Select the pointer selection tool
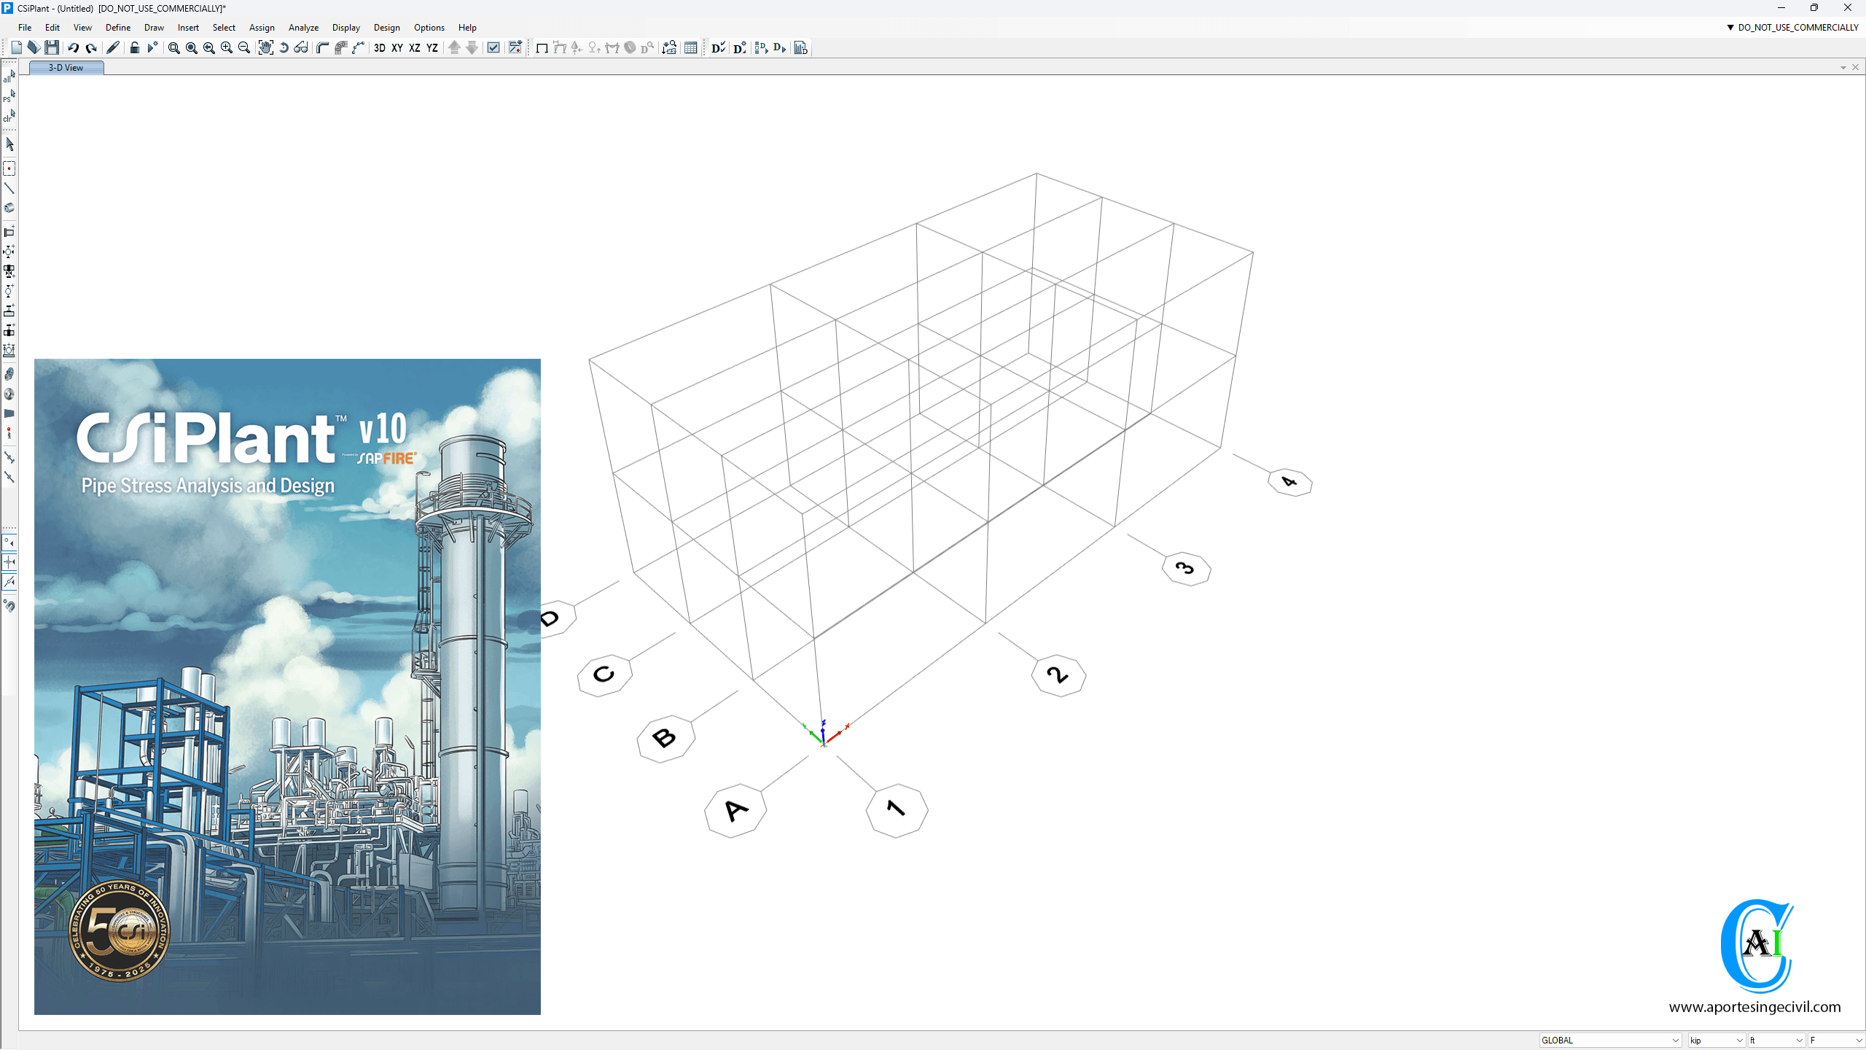This screenshot has width=1866, height=1050. point(9,144)
